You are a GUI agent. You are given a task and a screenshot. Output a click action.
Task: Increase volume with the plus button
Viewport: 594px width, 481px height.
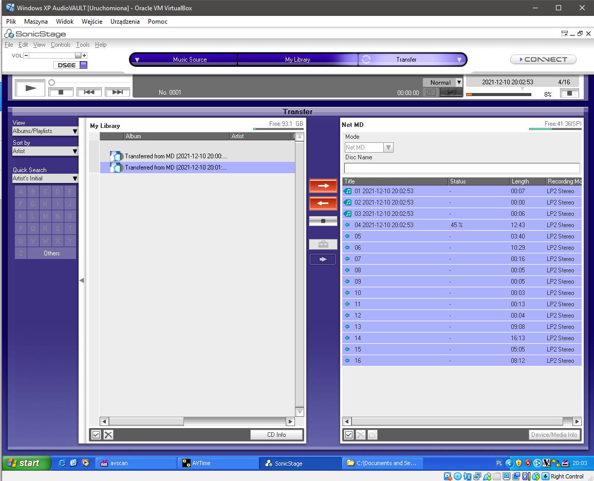[84, 55]
